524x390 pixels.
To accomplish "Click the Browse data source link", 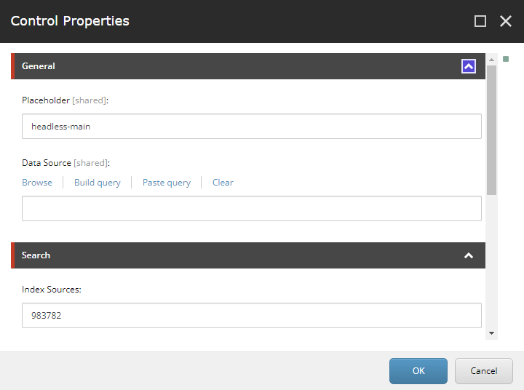I will [37, 183].
